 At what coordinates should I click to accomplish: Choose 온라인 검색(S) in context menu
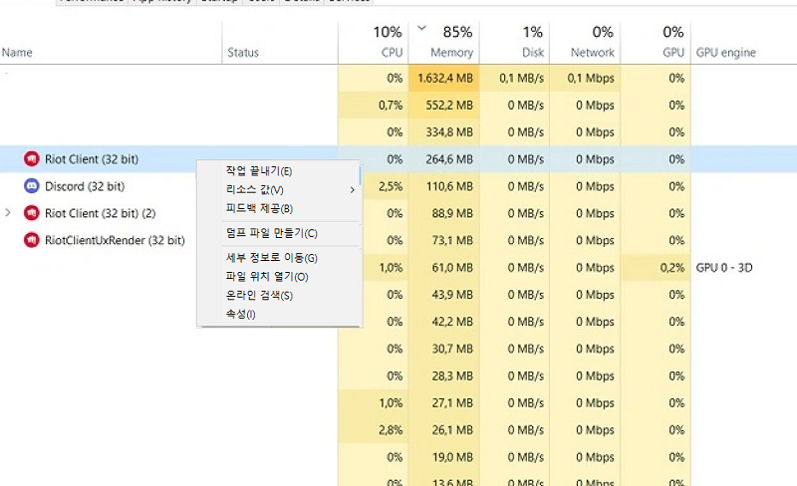click(x=259, y=296)
